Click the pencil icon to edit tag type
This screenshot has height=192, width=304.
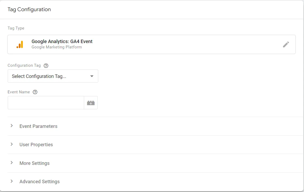(x=286, y=44)
